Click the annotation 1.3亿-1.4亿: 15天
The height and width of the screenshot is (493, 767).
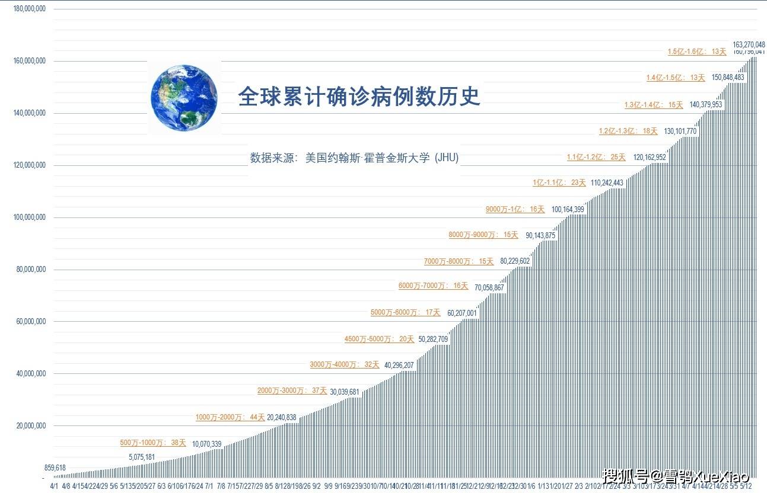point(654,105)
